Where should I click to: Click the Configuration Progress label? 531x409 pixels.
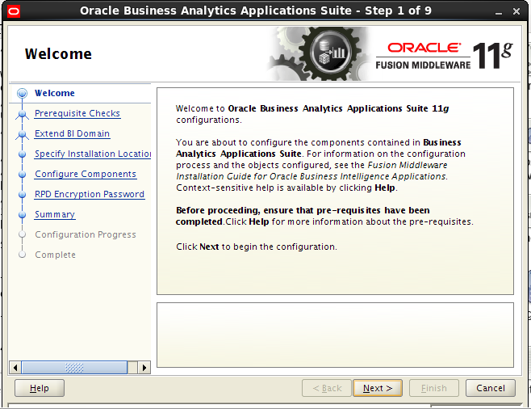pyautogui.click(x=86, y=234)
